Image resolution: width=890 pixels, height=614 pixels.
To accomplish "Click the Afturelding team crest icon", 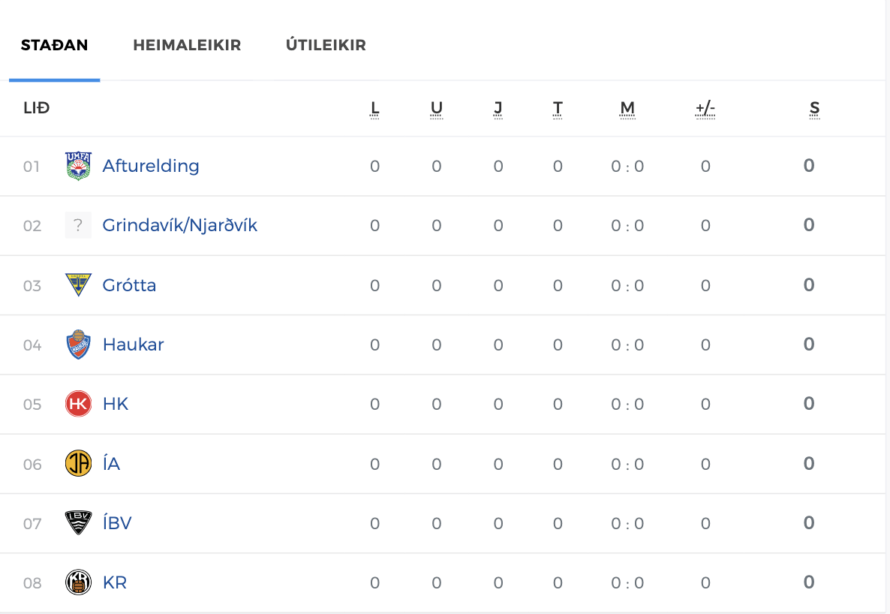I will pyautogui.click(x=78, y=166).
